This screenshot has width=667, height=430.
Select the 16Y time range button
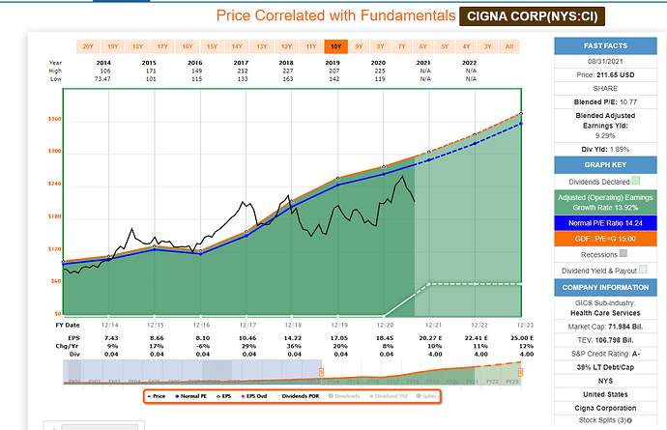(188, 46)
